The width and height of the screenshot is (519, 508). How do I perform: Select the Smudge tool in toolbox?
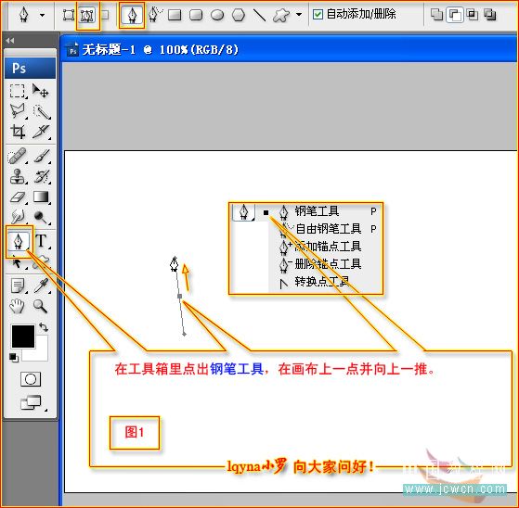pyautogui.click(x=18, y=217)
